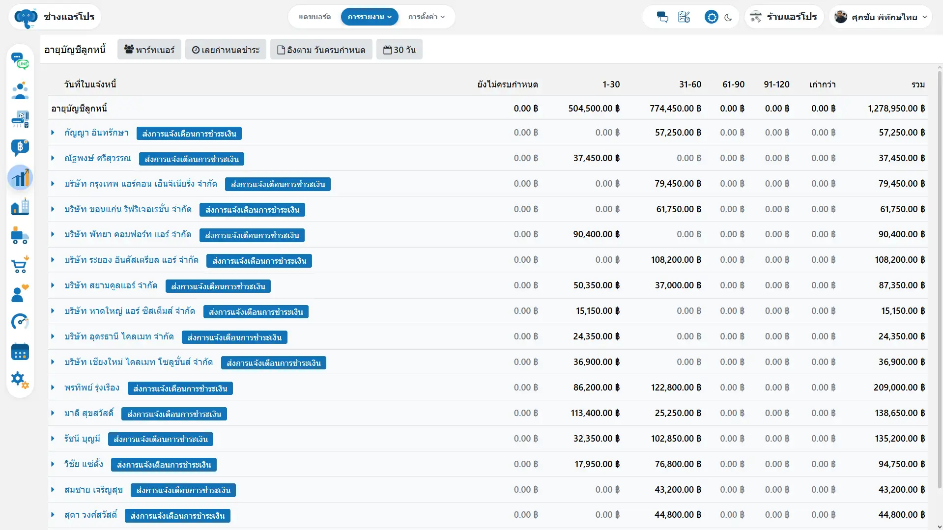The image size is (943, 530).
Task: Open the buildings sidebar icon
Action: (x=20, y=206)
